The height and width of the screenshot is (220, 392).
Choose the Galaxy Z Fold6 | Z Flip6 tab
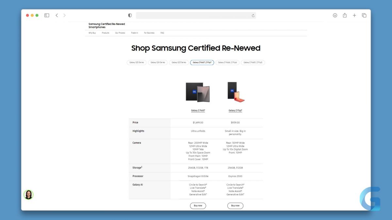tap(227, 63)
